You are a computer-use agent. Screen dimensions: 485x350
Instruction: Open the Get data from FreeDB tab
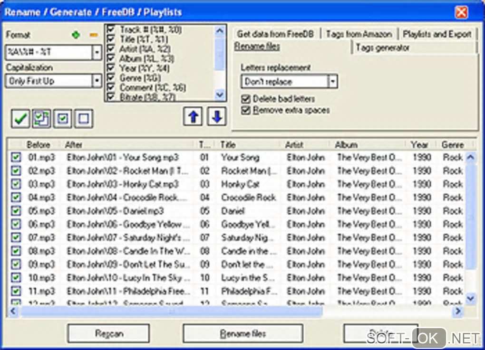click(x=275, y=34)
